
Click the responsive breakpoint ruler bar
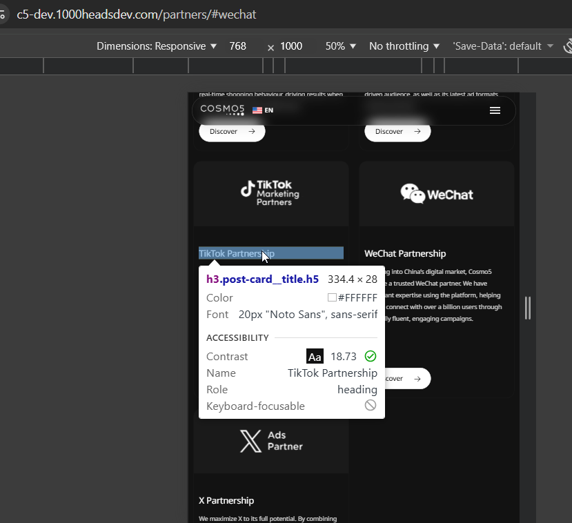click(286, 66)
